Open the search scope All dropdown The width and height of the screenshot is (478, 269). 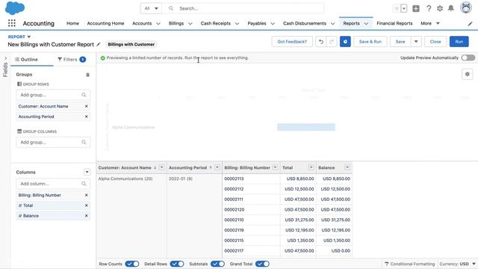[x=151, y=8]
